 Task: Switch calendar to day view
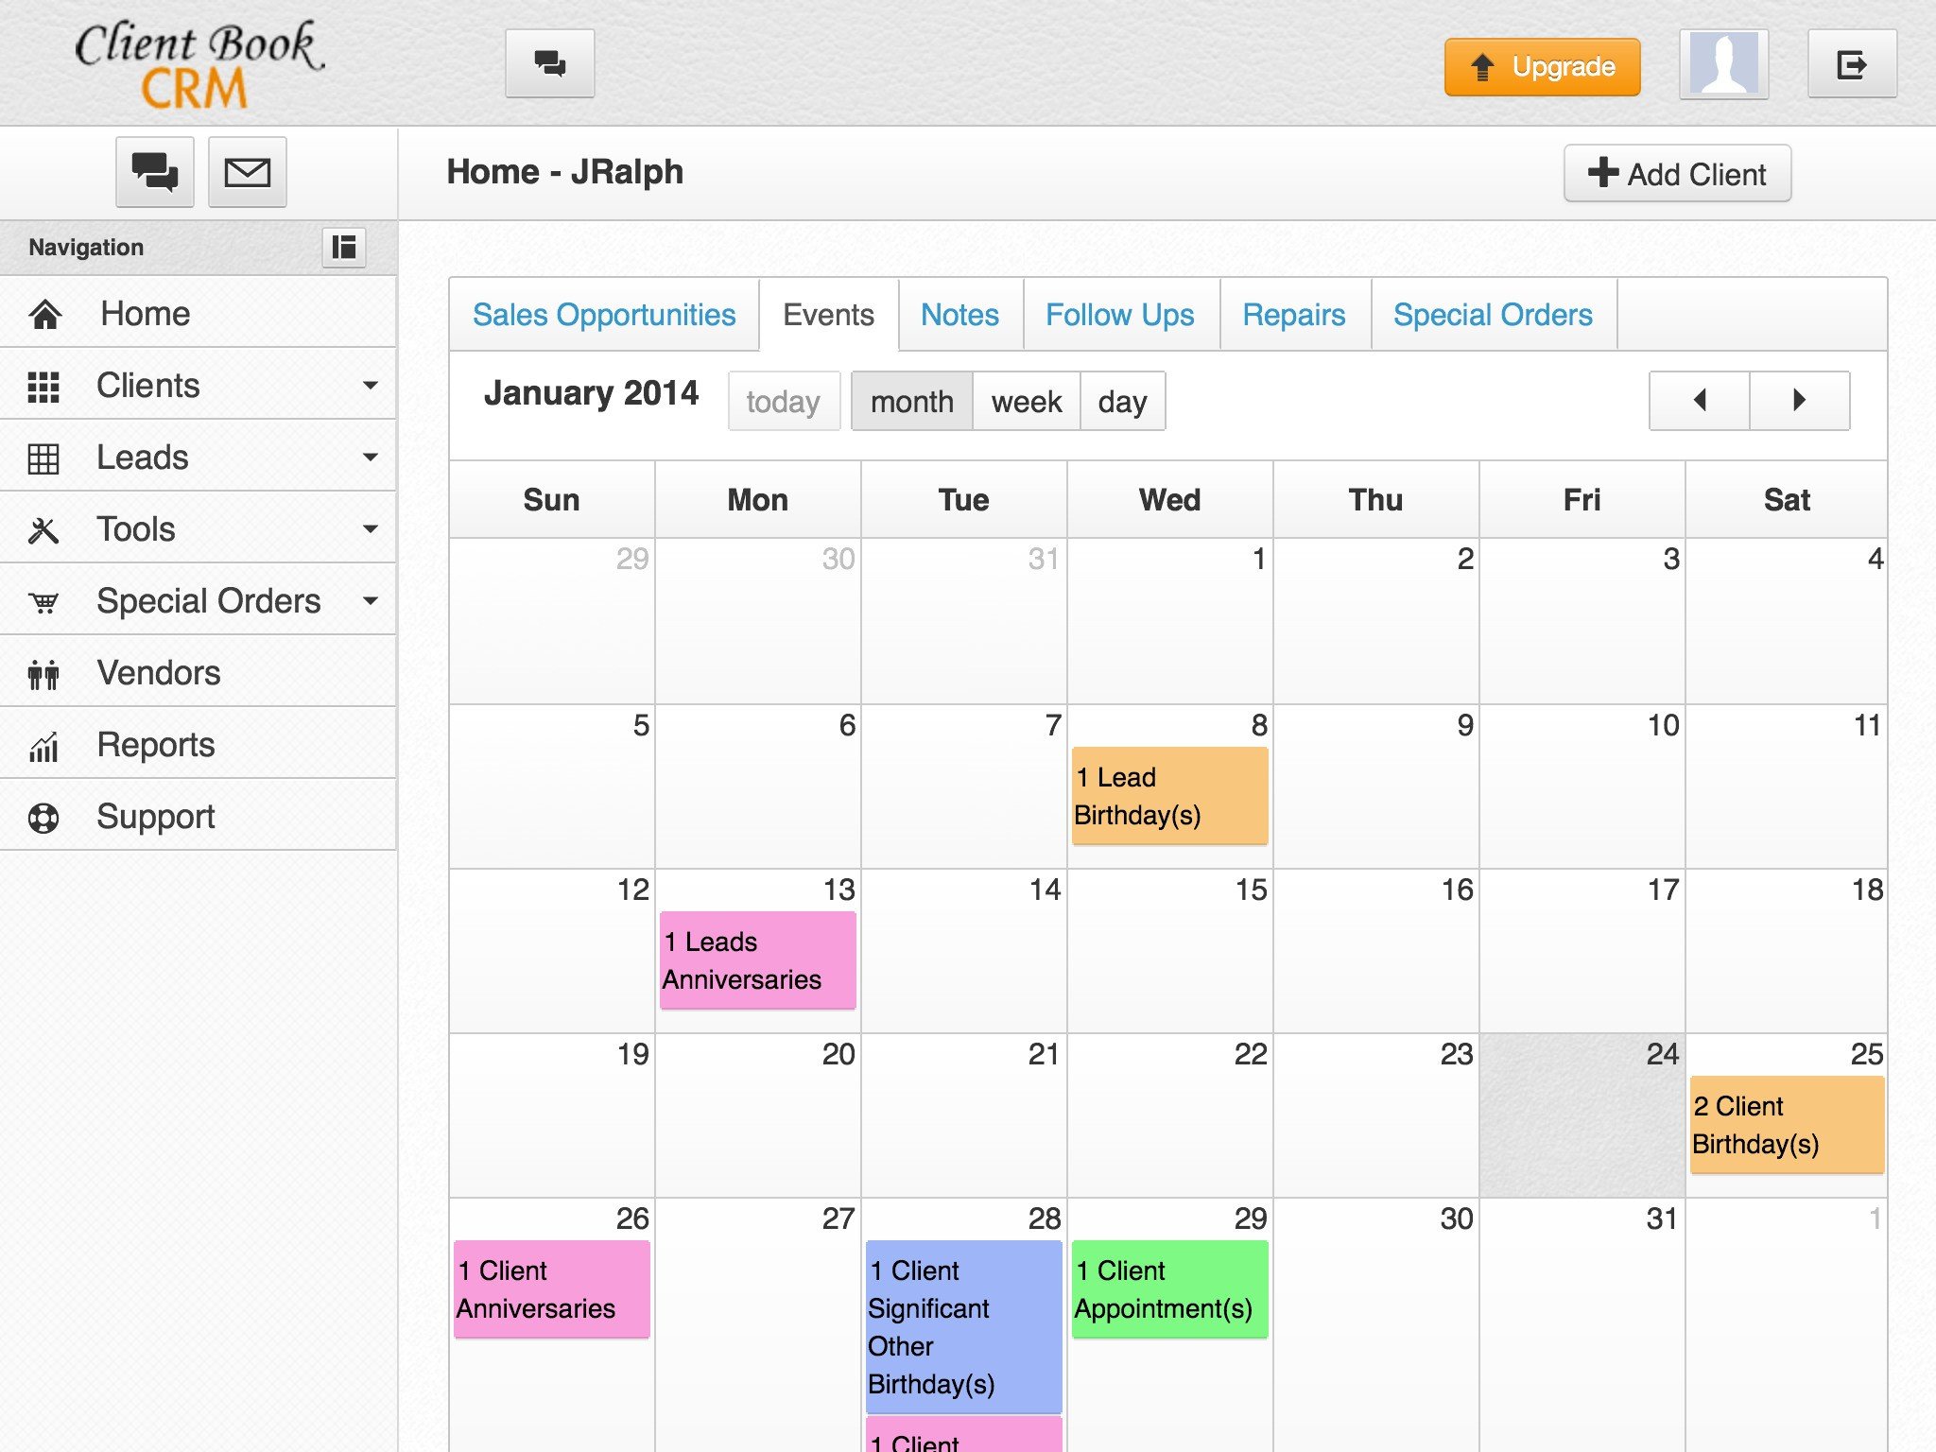tap(1123, 402)
